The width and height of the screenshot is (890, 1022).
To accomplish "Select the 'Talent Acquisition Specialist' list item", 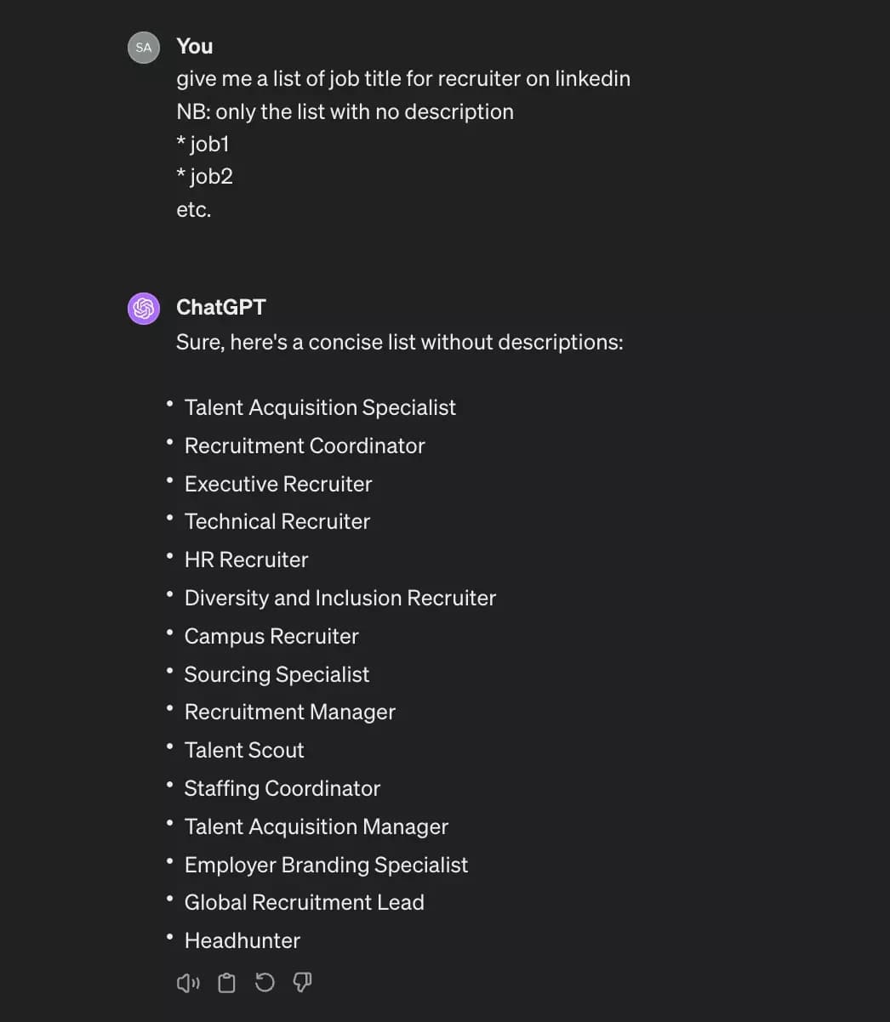I will pos(320,407).
